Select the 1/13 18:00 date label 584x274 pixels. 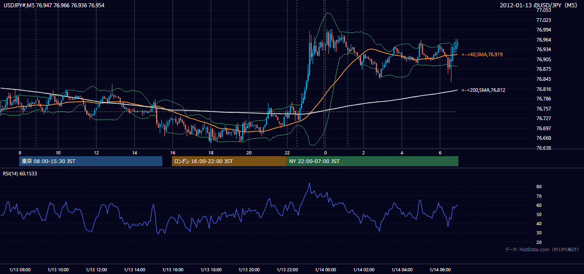click(x=211, y=270)
